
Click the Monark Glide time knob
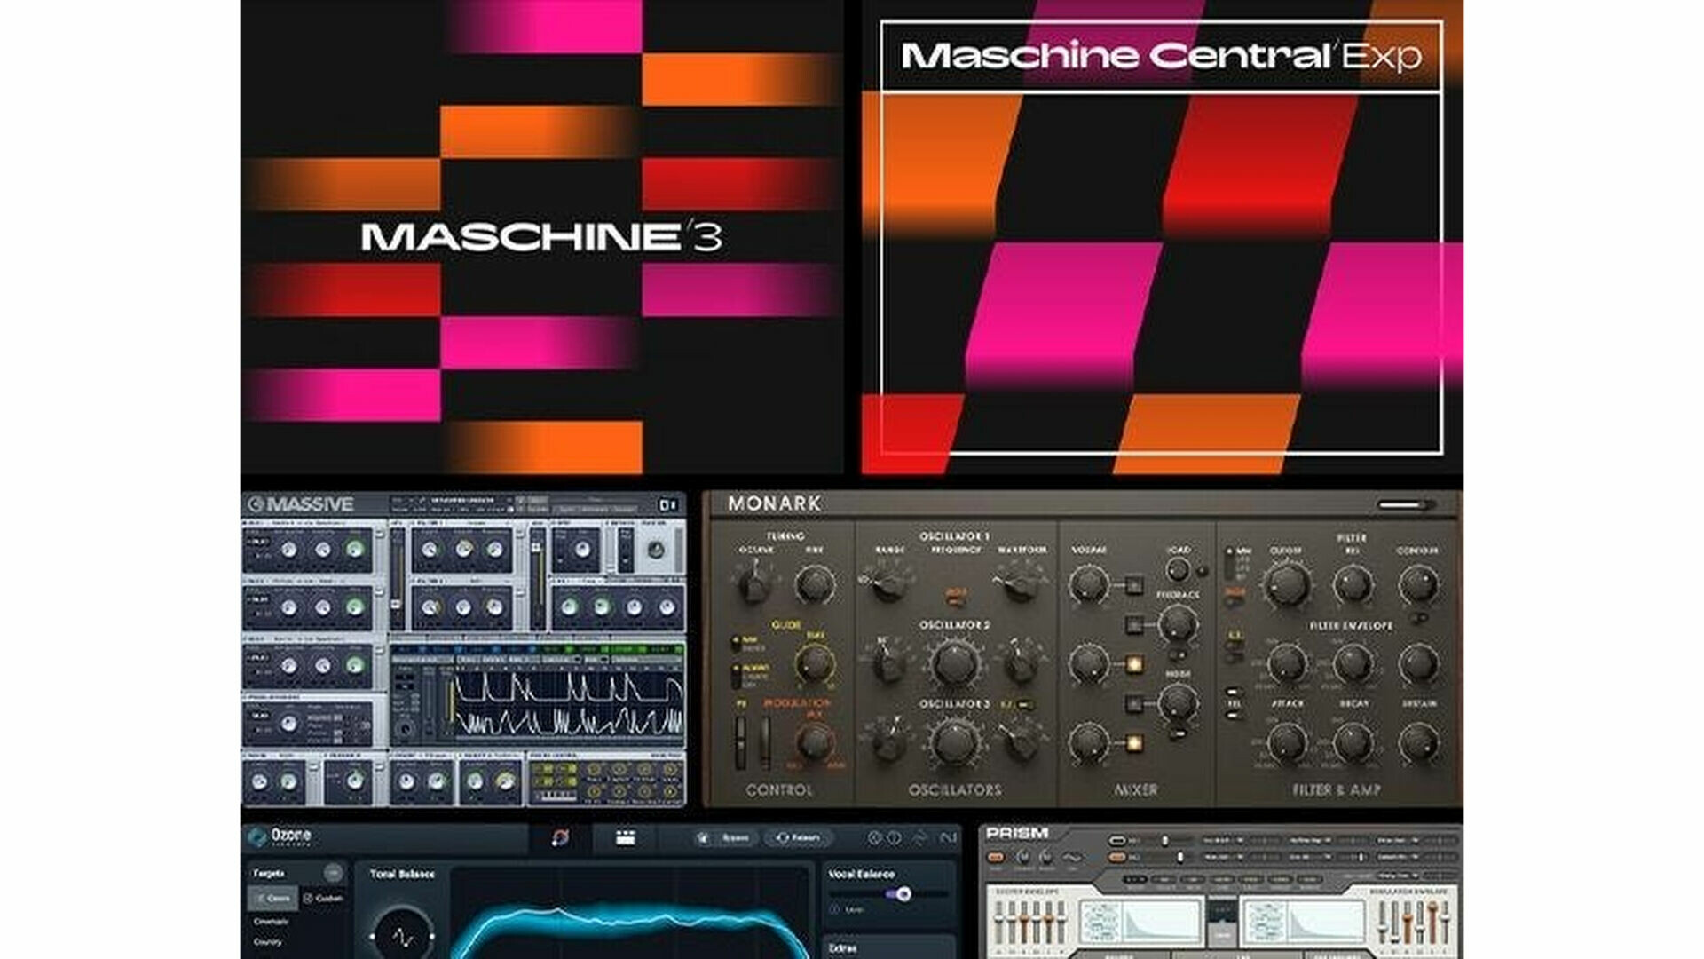pyautogui.click(x=814, y=663)
